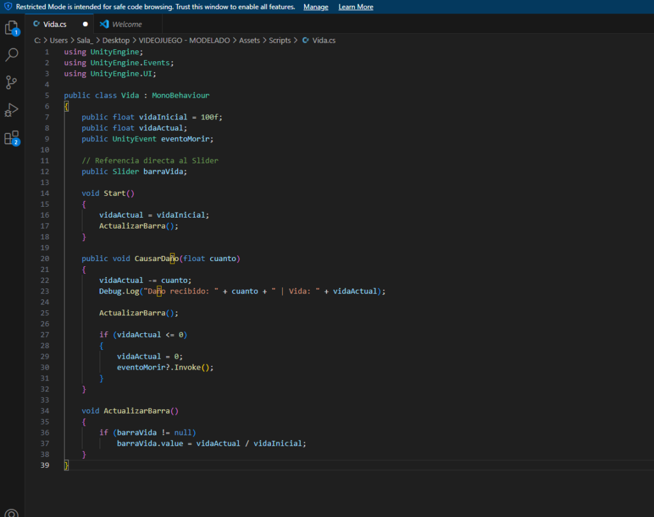Select the Users breadcrumb segment
Viewport: 654px width, 517px height.
coord(58,40)
